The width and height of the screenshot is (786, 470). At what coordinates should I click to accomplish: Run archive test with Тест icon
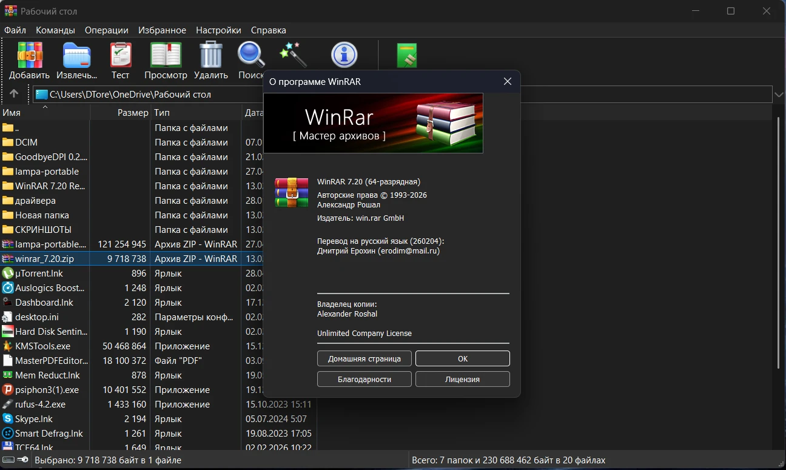(120, 56)
